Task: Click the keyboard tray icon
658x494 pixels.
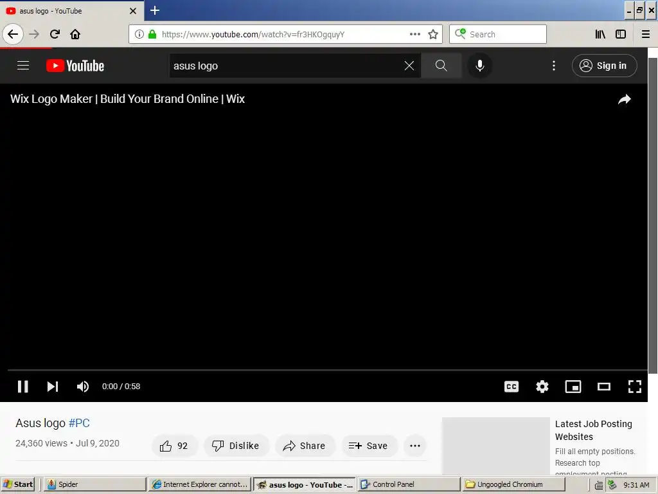Action: [599, 485]
